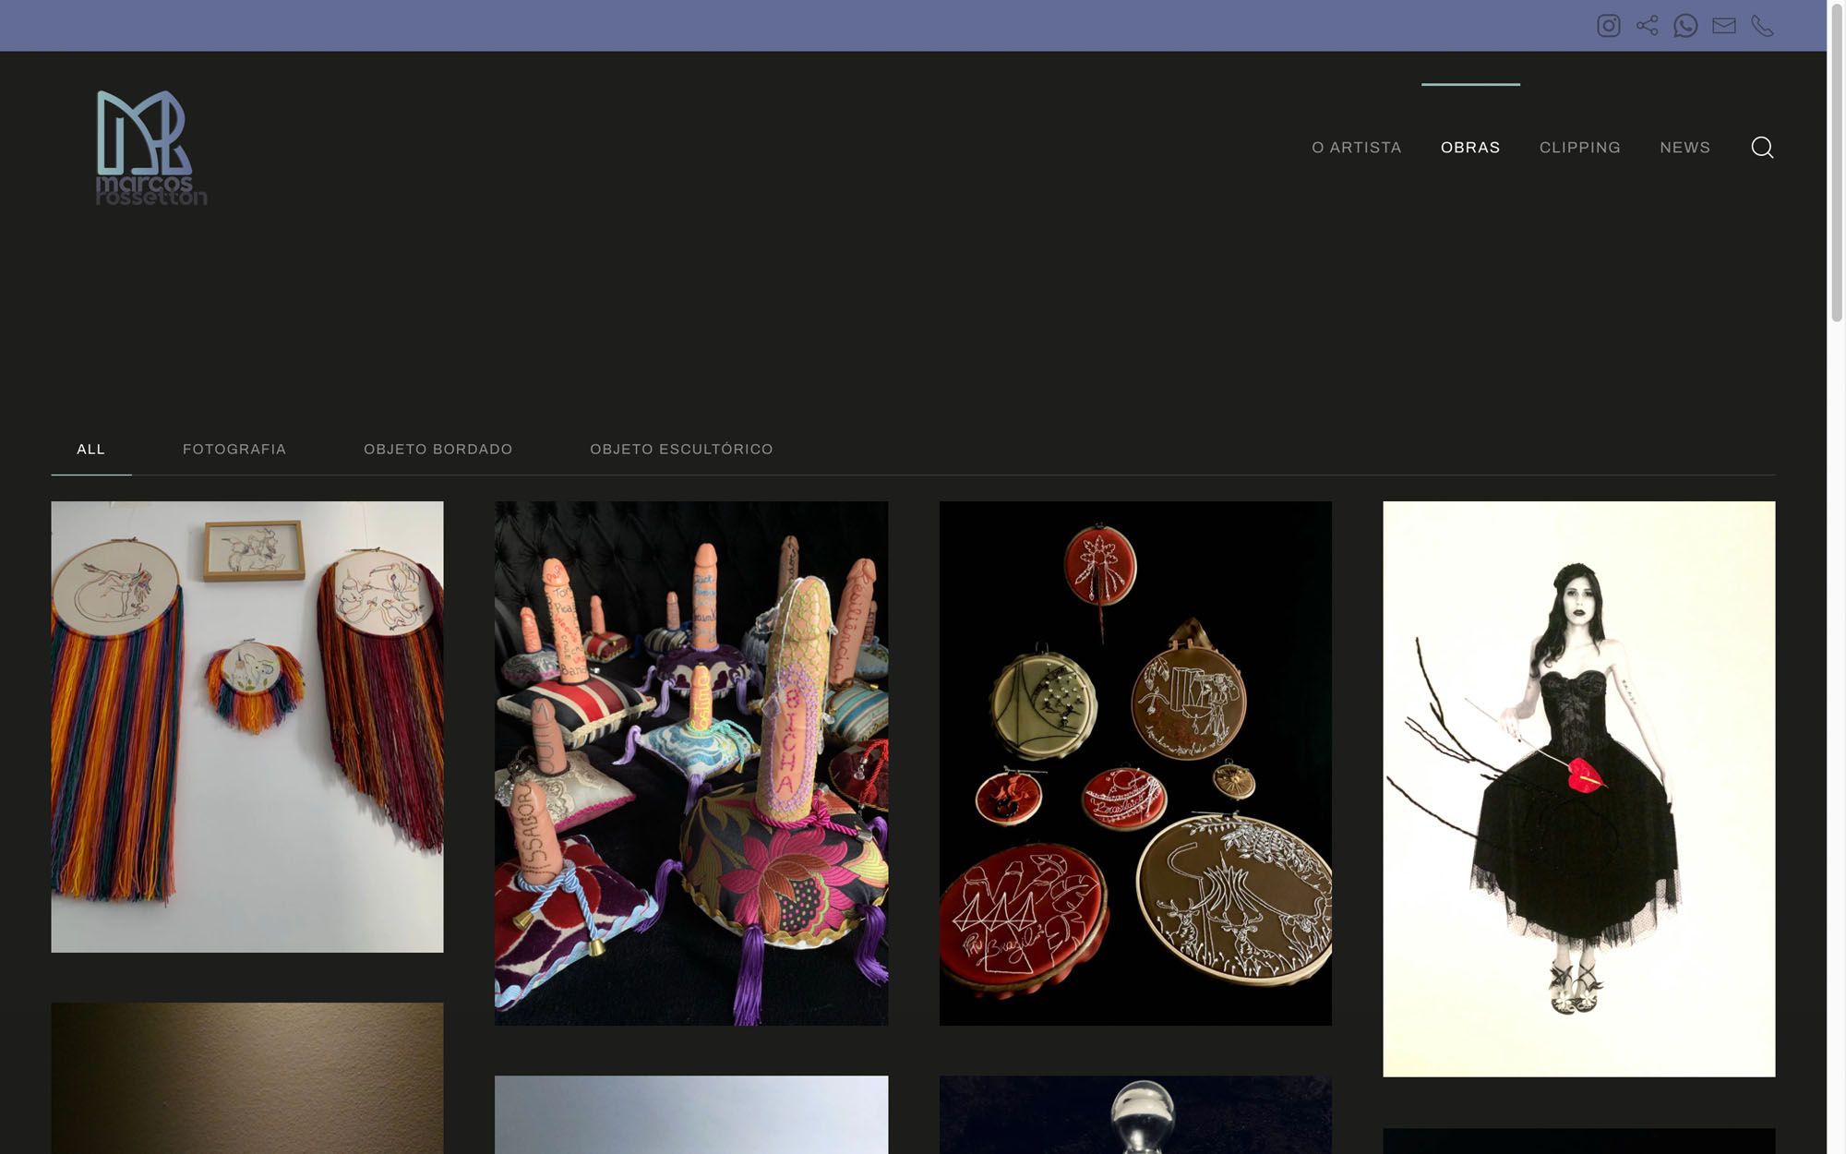The height and width of the screenshot is (1154, 1846).
Task: Open the O ARTISTA menu item
Action: coord(1356,148)
